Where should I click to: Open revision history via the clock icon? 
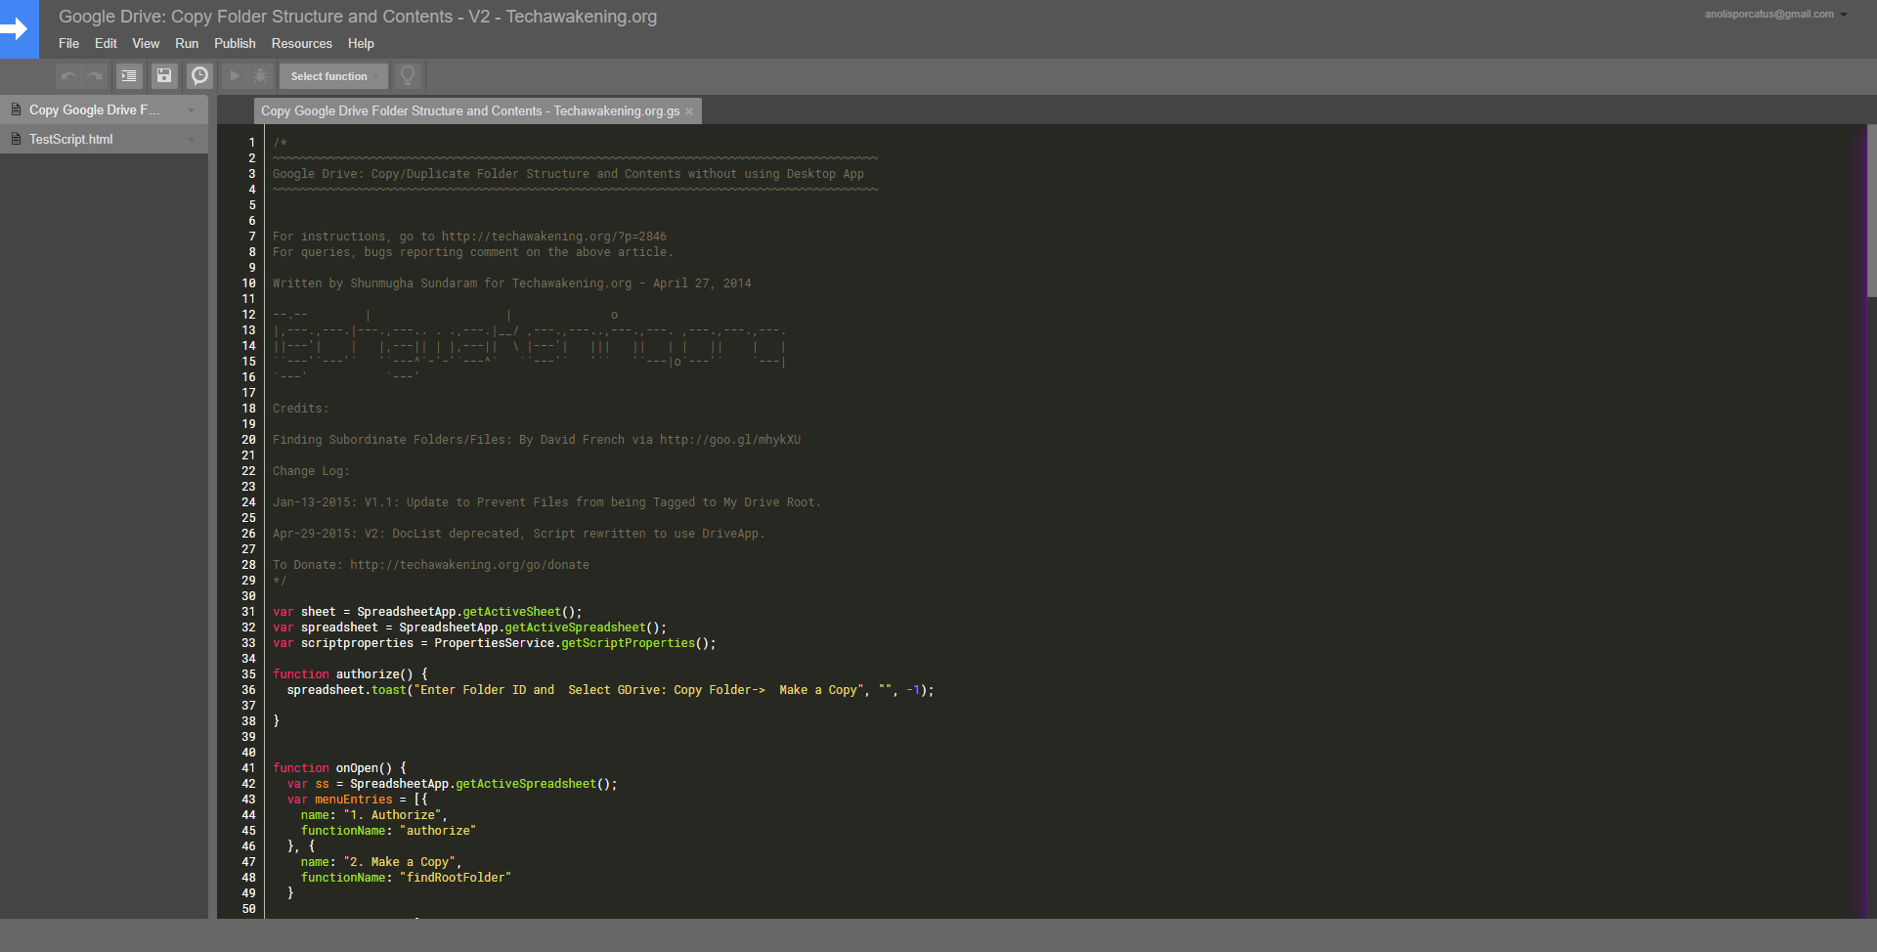pos(199,75)
